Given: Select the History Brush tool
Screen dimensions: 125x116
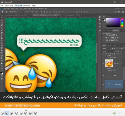Looking at the screenshot, I should (1, 40).
